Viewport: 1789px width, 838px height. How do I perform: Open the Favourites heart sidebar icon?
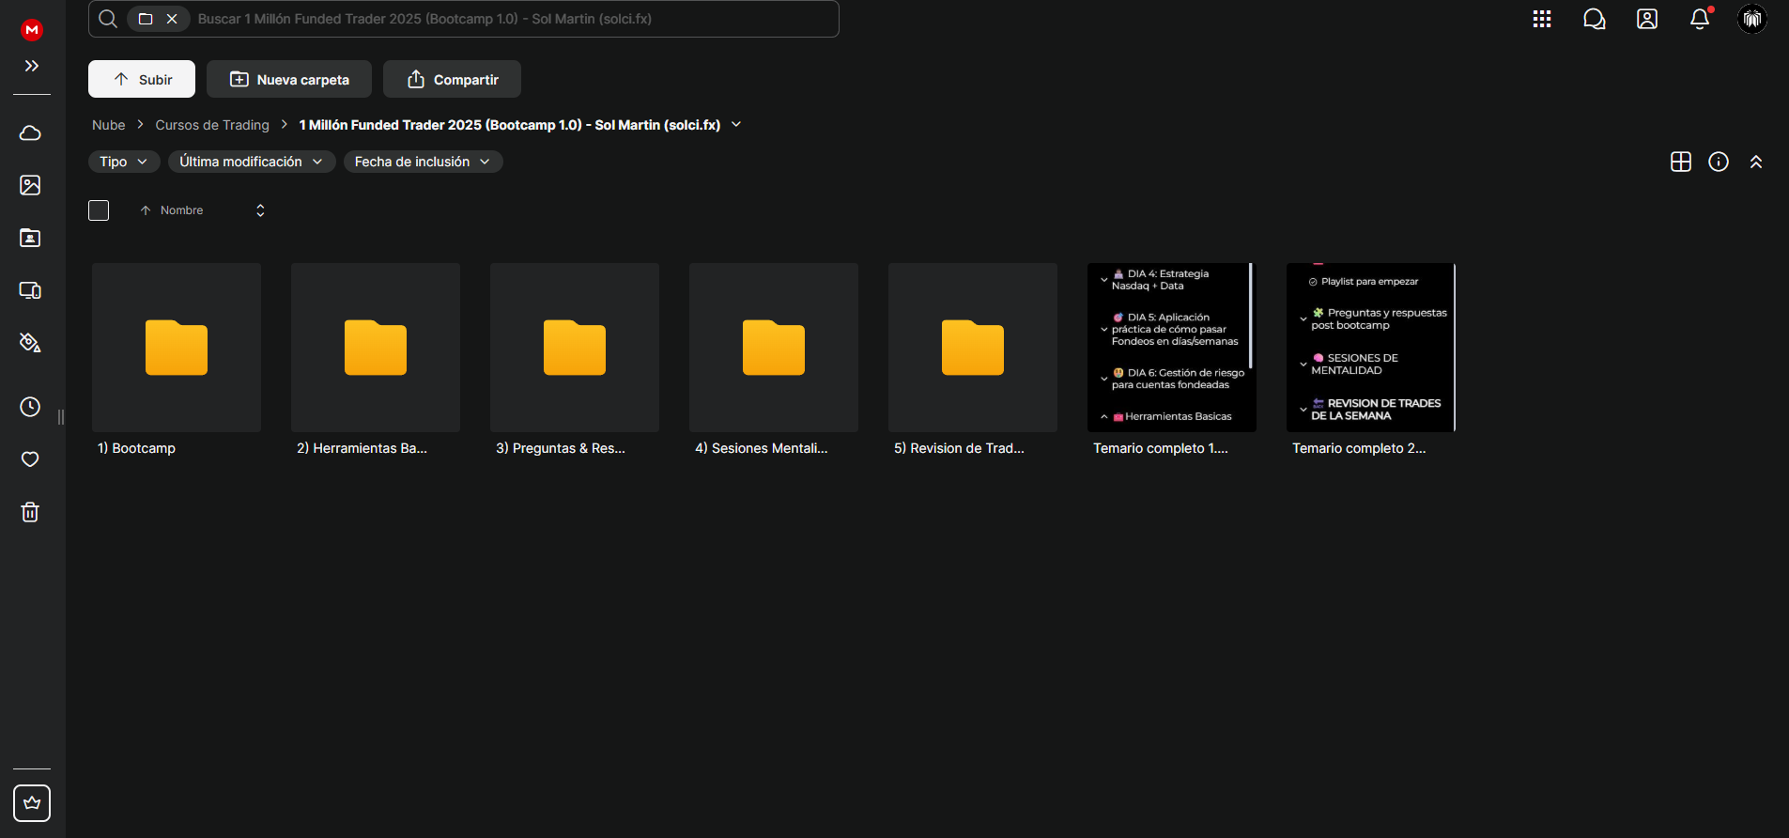click(x=30, y=459)
